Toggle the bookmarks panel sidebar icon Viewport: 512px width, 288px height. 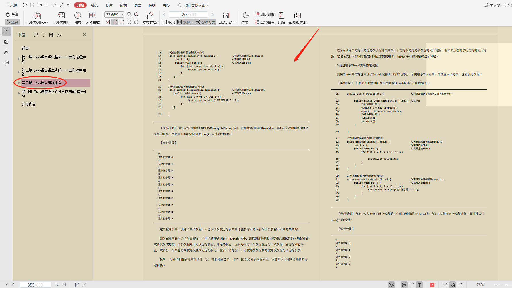coord(6,31)
